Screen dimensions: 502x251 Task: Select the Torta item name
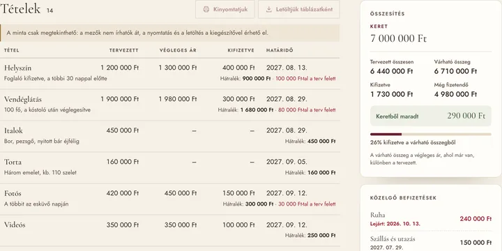coord(13,162)
